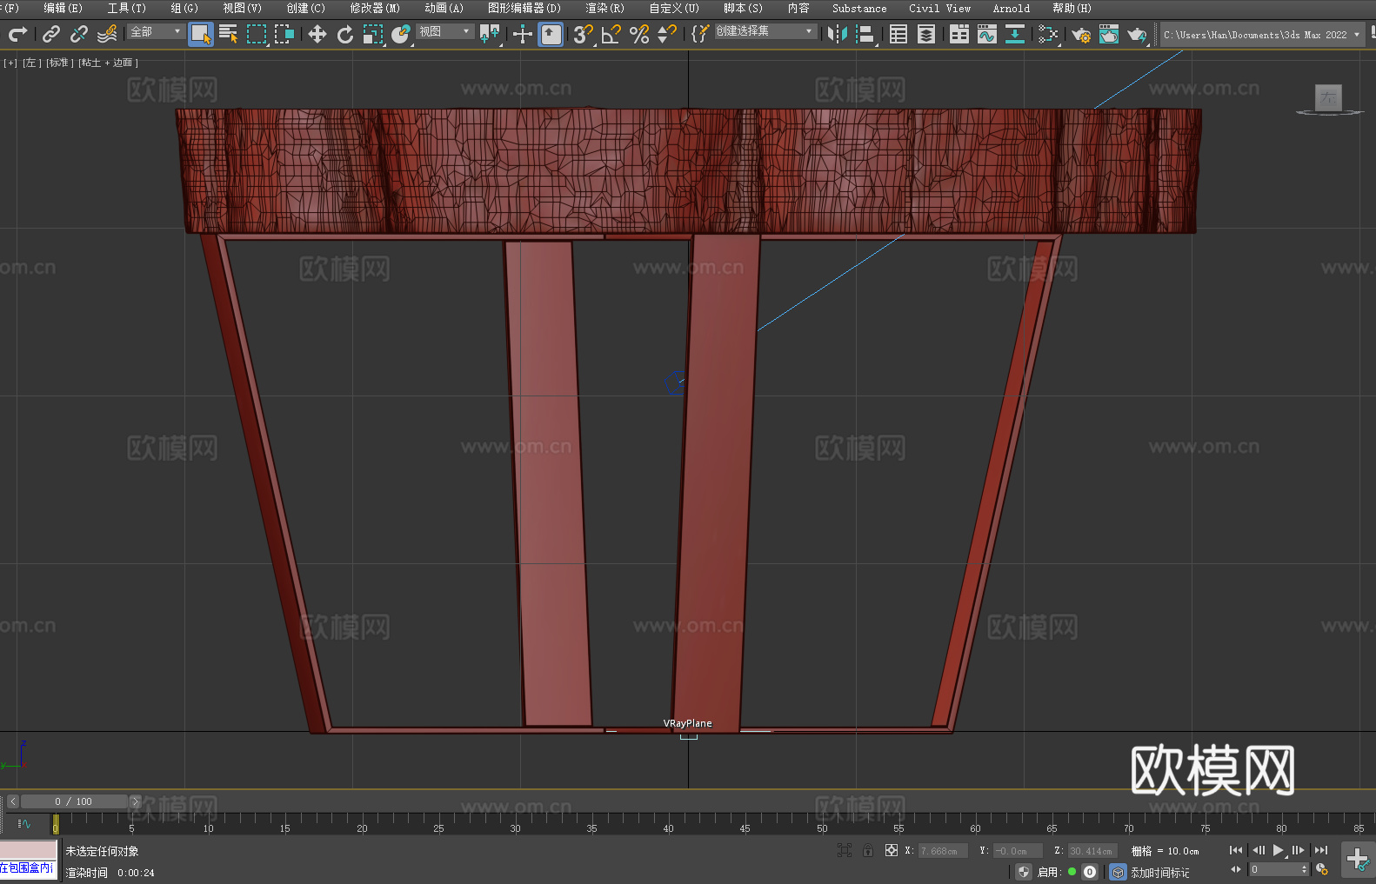
Task: Open 编辑(E) menu
Action: (x=63, y=8)
